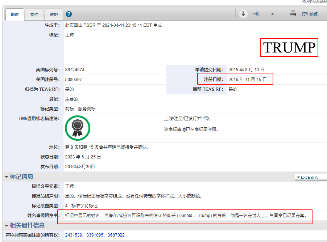Click the download arrow icon

pyautogui.click(x=243, y=14)
